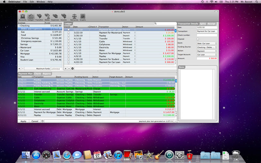Open the Apple menu
261x163 pixels.
pyautogui.click(x=4, y=2)
